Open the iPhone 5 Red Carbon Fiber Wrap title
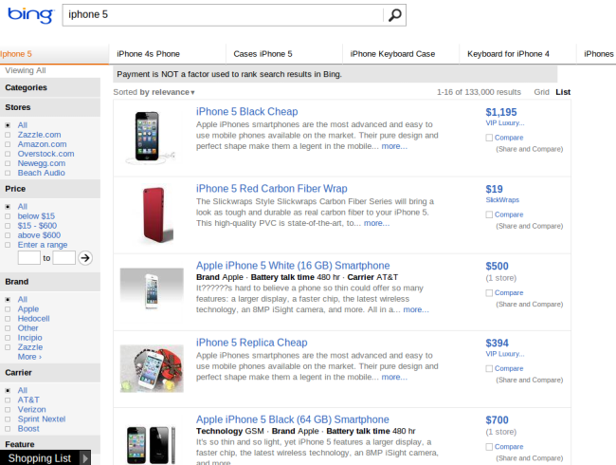The height and width of the screenshot is (465, 616). pos(271,189)
